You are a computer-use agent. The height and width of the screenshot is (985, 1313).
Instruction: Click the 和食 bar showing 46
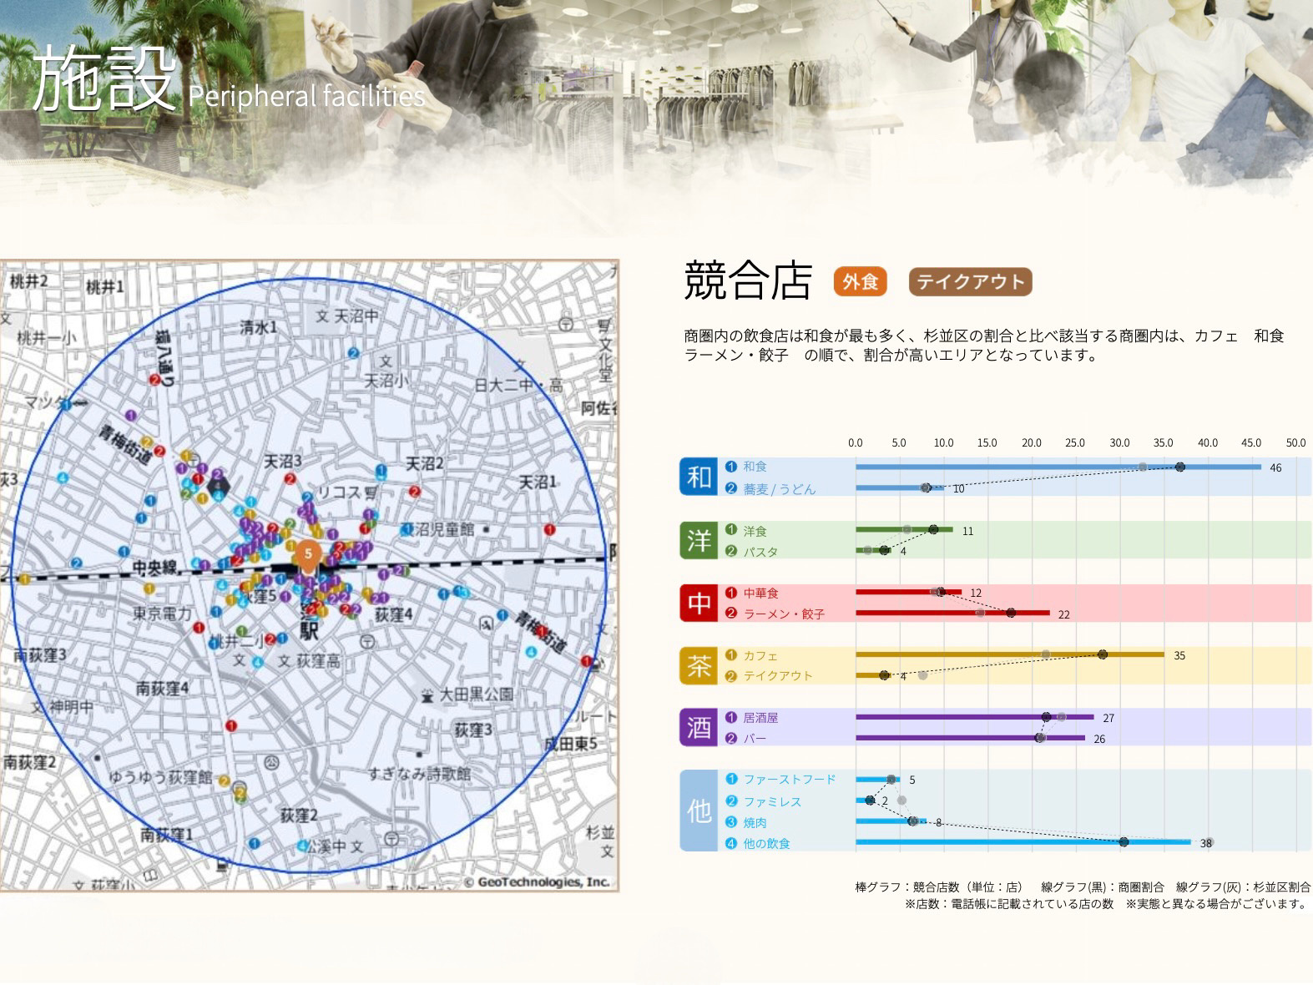[1057, 467]
